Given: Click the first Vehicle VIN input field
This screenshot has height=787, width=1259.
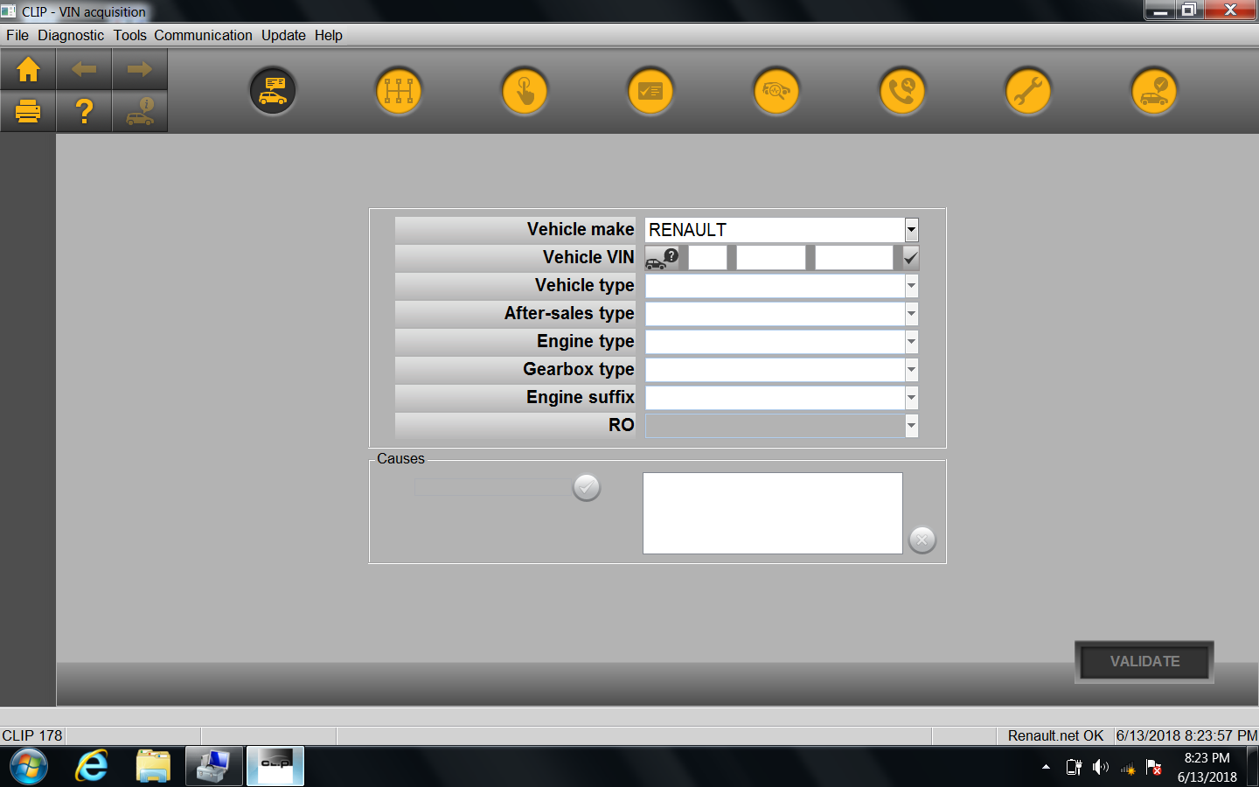Looking at the screenshot, I should coord(707,258).
